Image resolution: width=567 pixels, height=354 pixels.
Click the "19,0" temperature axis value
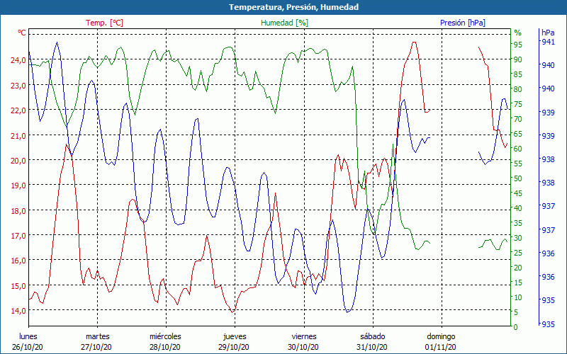coord(18,185)
